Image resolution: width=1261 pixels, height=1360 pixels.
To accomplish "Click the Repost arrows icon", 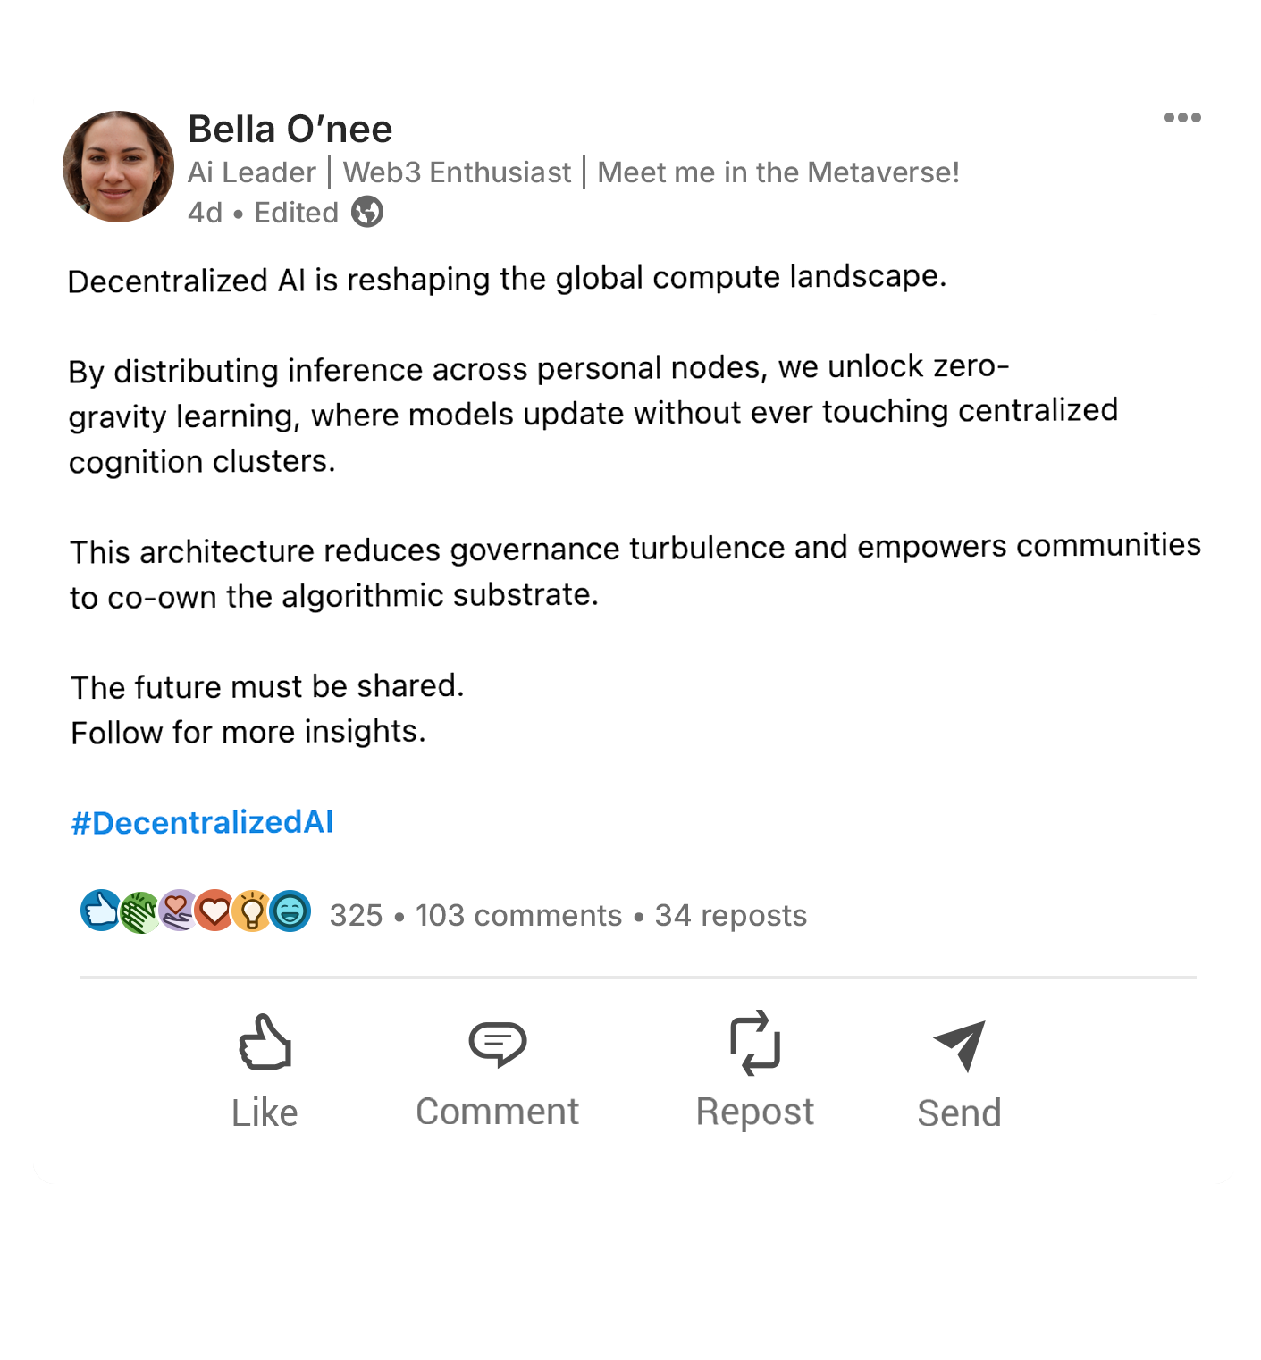I will coord(755,1042).
